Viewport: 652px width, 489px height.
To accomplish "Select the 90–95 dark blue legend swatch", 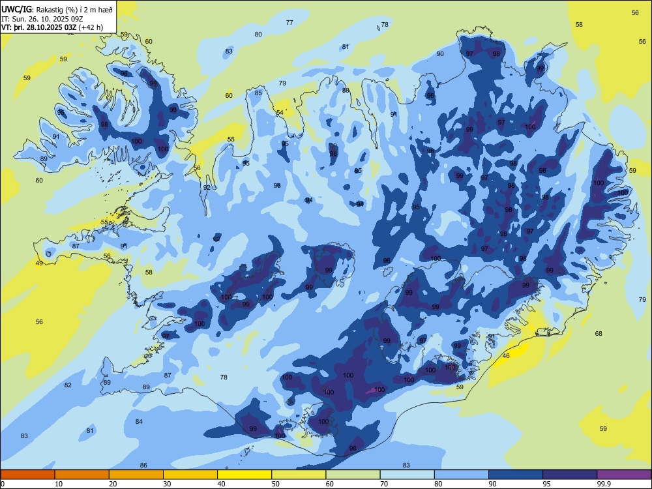I will pos(516,475).
